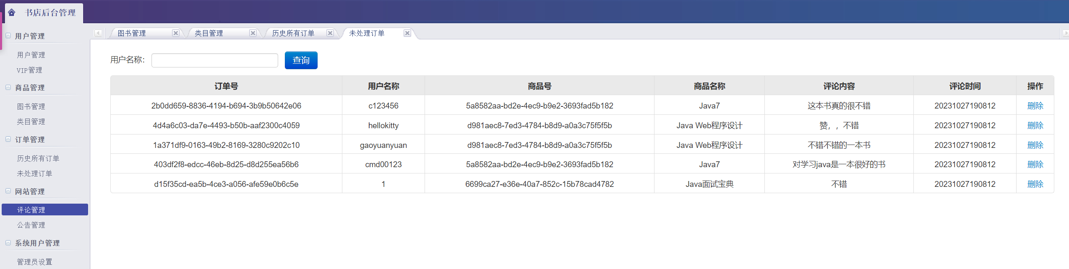
Task: Open 未处理订单 in the sidebar
Action: 34,173
